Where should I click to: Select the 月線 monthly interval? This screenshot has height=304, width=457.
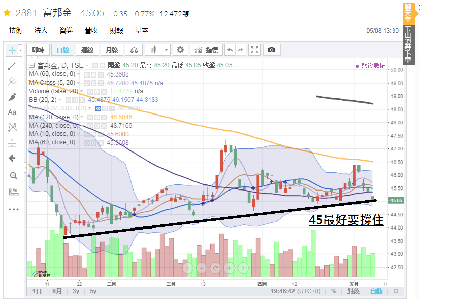pos(112,50)
